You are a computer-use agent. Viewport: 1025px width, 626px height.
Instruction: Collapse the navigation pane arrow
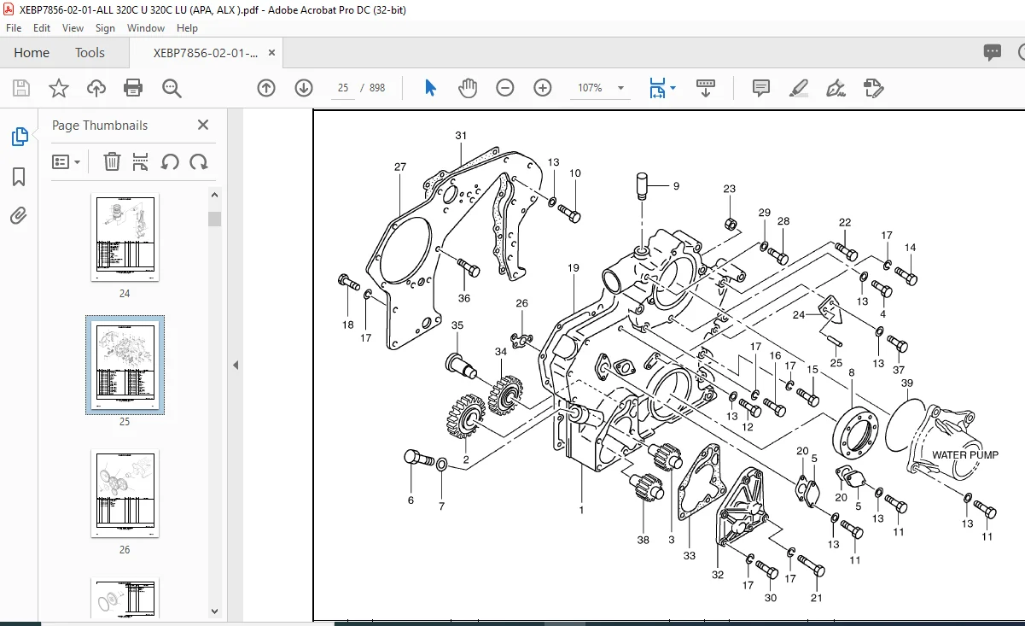pyautogui.click(x=236, y=365)
